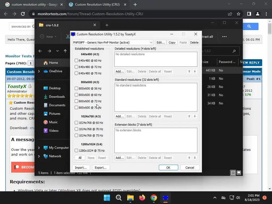Viewport: 272px width, 204px height.
Task: Share this page from the address bar
Action: pos(230,14)
